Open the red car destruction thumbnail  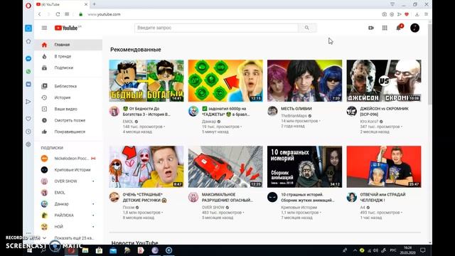tap(225, 166)
